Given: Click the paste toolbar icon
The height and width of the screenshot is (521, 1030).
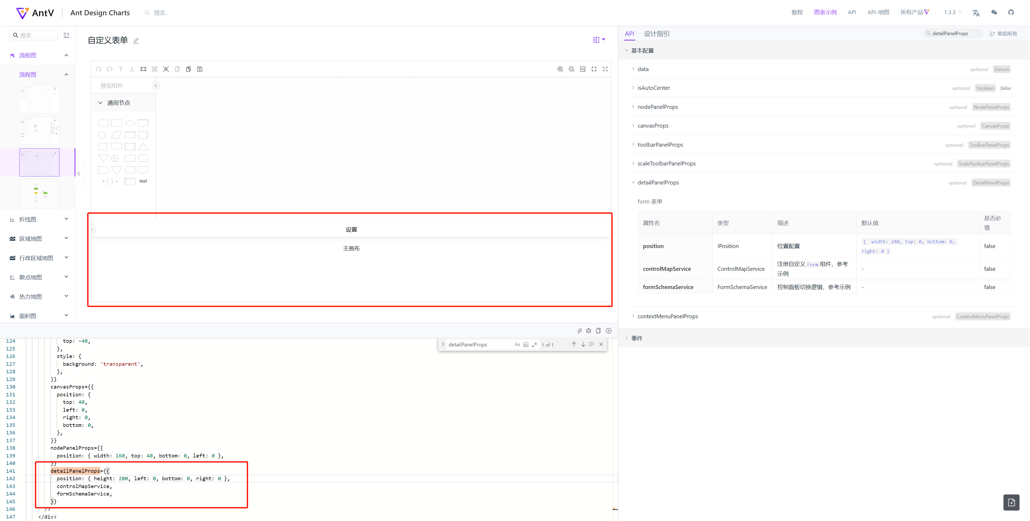Looking at the screenshot, I should pos(188,69).
